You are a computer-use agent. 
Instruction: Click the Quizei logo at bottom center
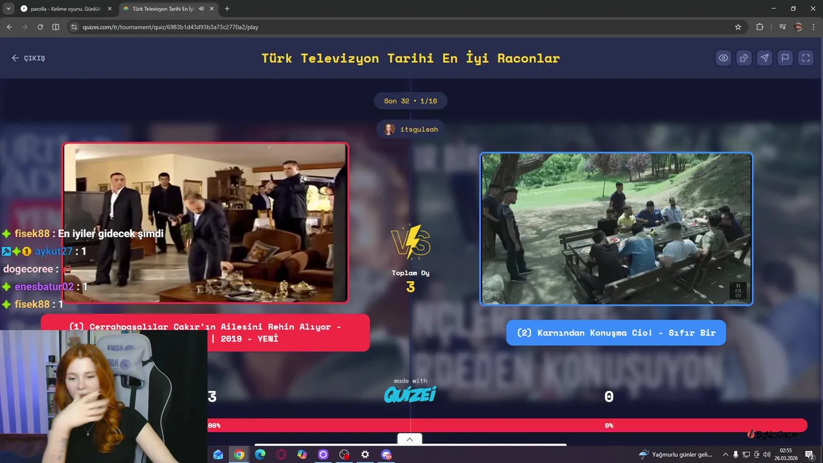point(410,394)
